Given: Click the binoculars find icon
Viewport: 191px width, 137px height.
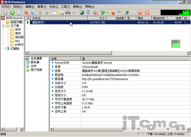Looking at the screenshot, I should pos(68,12).
